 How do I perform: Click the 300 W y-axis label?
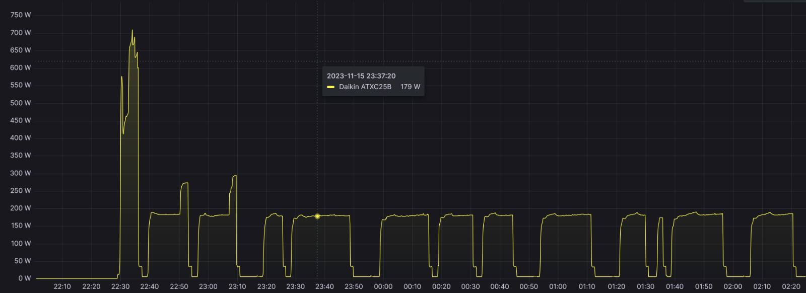pyautogui.click(x=21, y=173)
